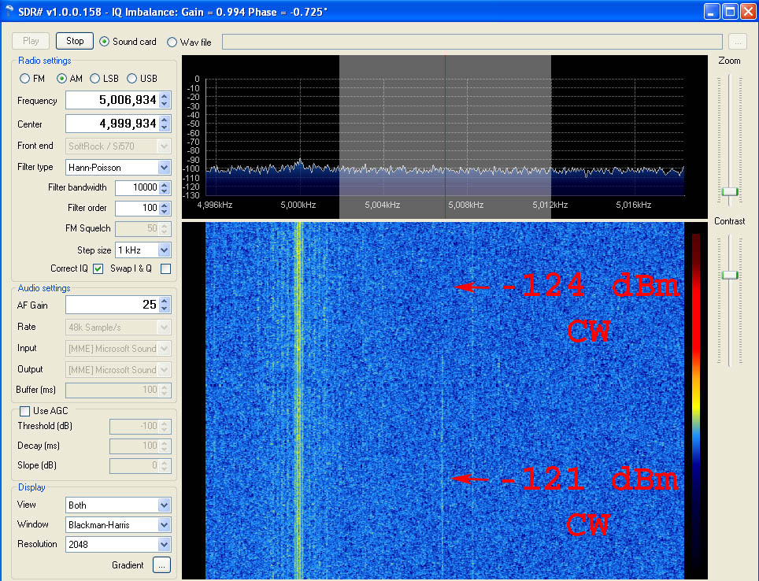Enable the Use AGC checkbox
This screenshot has height=581, width=759.
click(x=24, y=411)
